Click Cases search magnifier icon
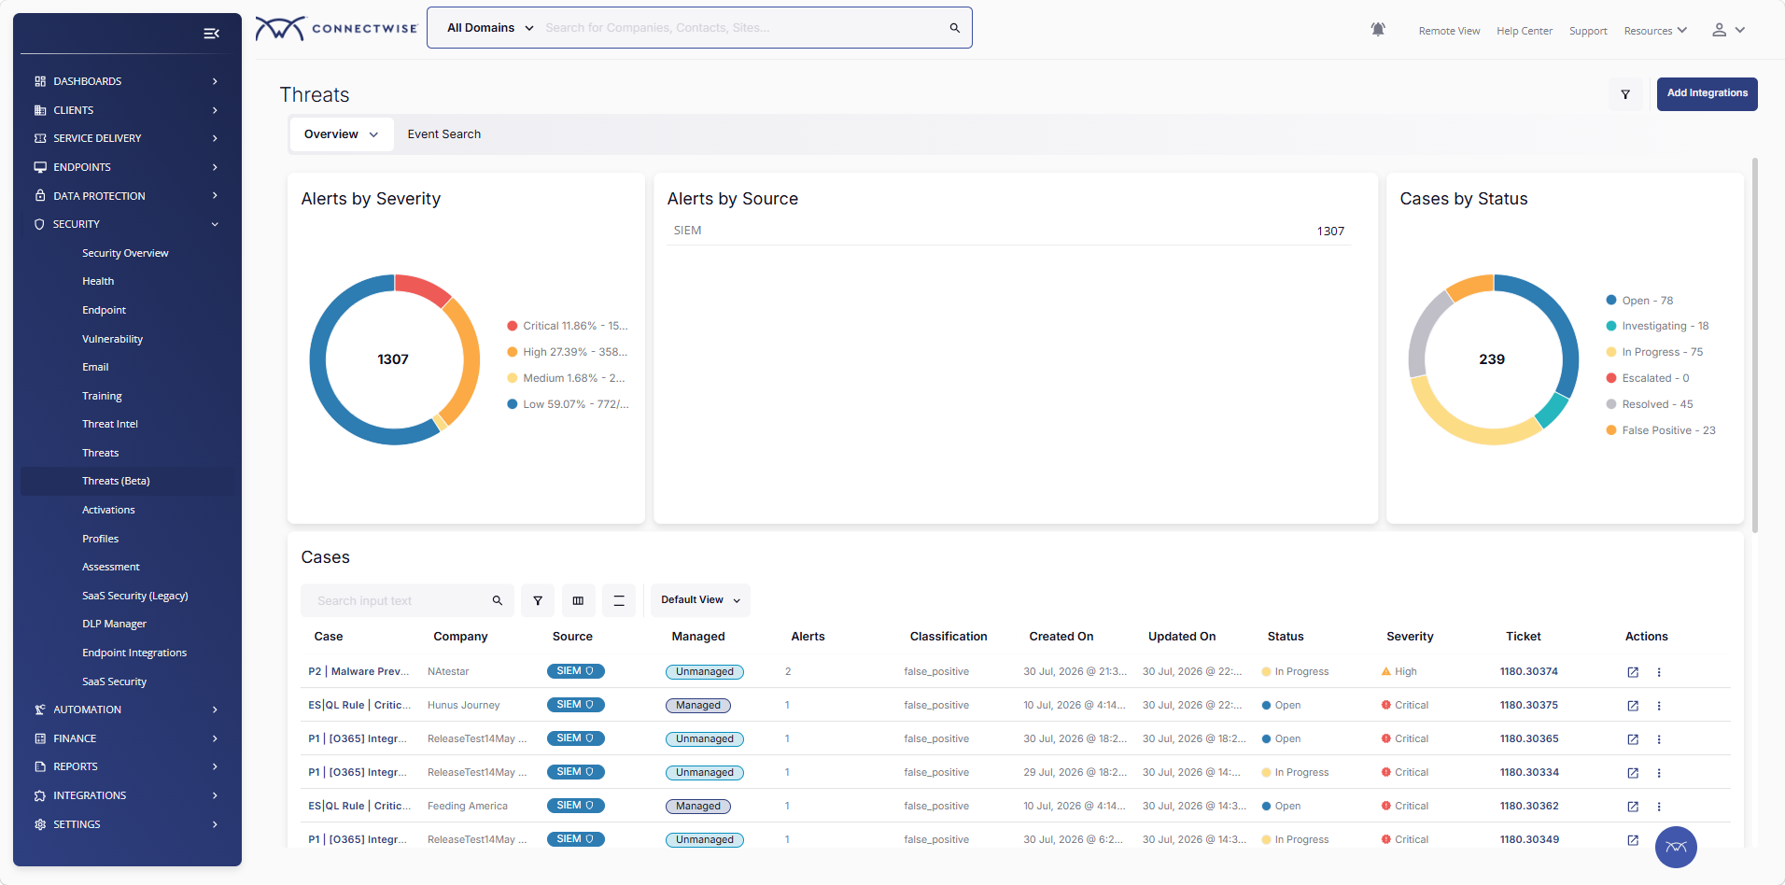1785x885 pixels. pos(498,600)
